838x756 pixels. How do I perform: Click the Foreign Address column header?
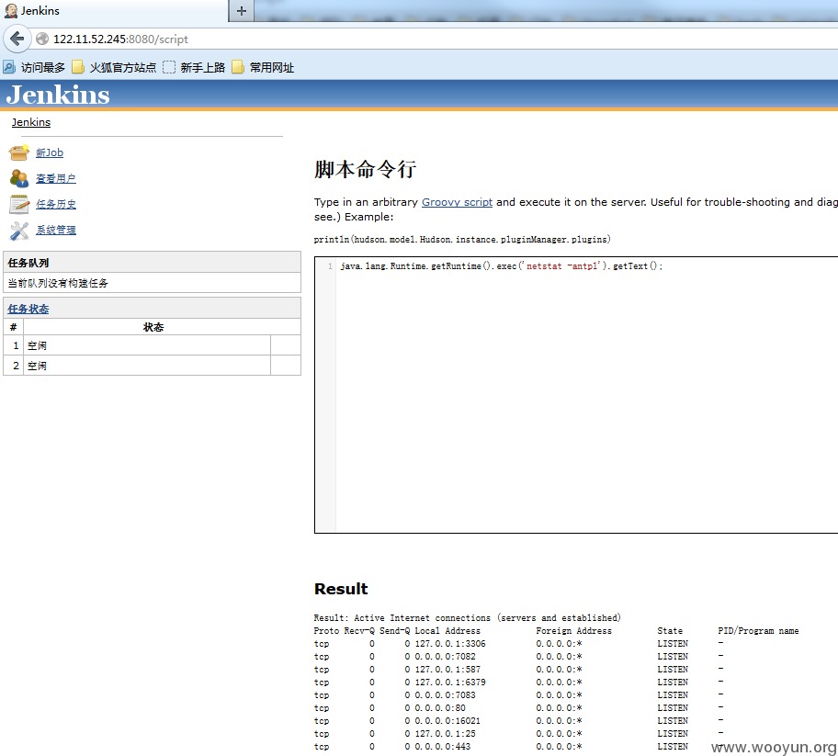click(x=574, y=631)
